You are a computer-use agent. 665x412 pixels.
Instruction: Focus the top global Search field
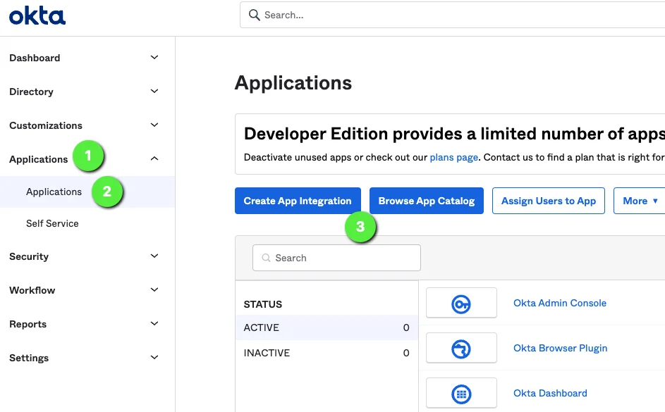tap(453, 15)
